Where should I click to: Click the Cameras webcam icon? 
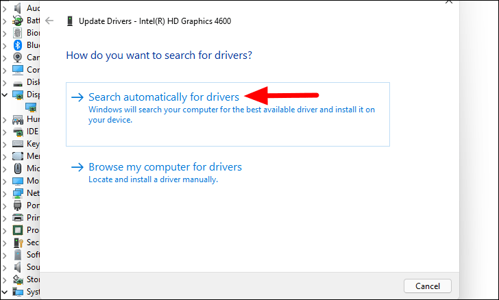point(18,58)
